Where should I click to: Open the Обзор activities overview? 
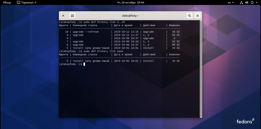7,3
